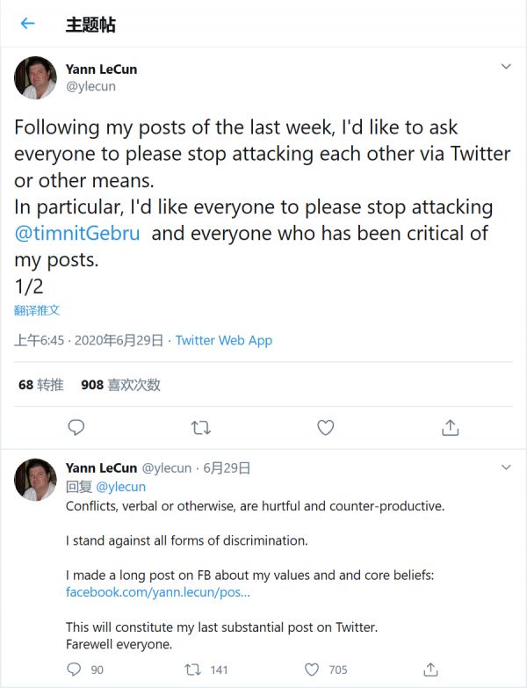
Task: Retweet the main tweet
Action: [200, 427]
